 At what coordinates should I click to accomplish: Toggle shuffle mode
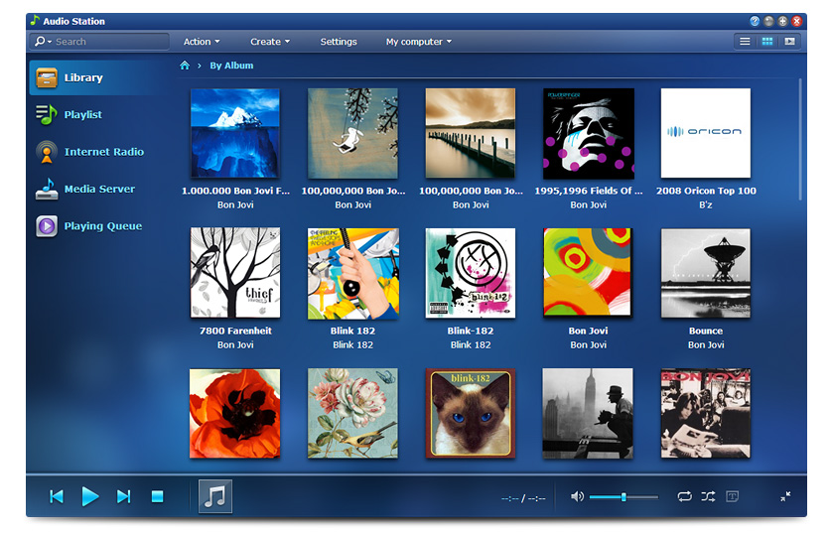tap(708, 497)
